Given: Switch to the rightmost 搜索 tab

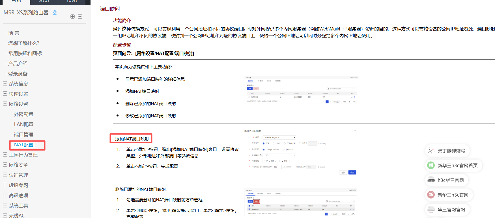Looking at the screenshot, I should 72,1.
